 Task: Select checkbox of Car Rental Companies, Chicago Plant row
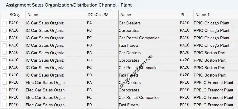4,38
